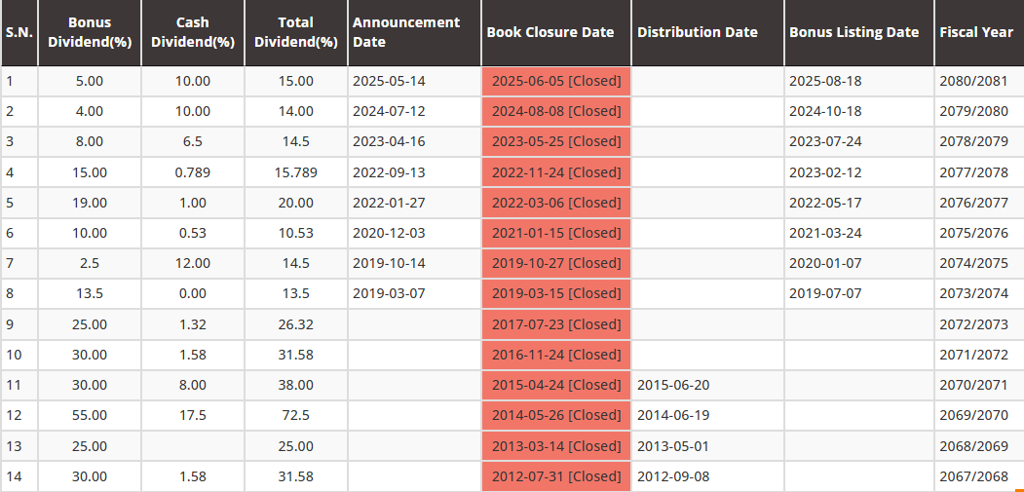
Task: Click fiscal year 2080/2081 cell
Action: pyautogui.click(x=974, y=81)
